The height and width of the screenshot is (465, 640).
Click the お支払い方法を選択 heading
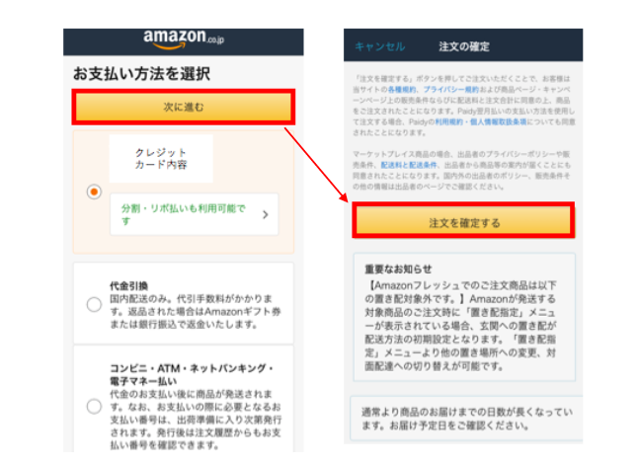click(141, 74)
